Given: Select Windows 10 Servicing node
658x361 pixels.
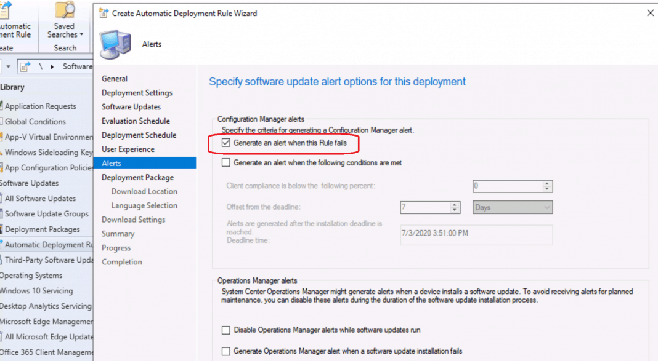Looking at the screenshot, I should [x=37, y=291].
